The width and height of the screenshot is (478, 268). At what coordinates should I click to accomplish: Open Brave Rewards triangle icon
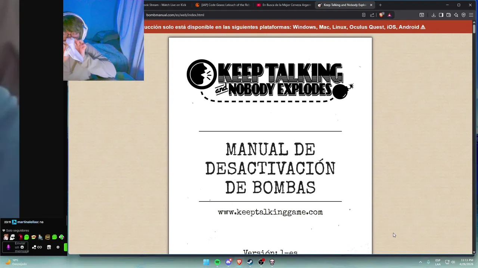pyautogui.click(x=389, y=15)
